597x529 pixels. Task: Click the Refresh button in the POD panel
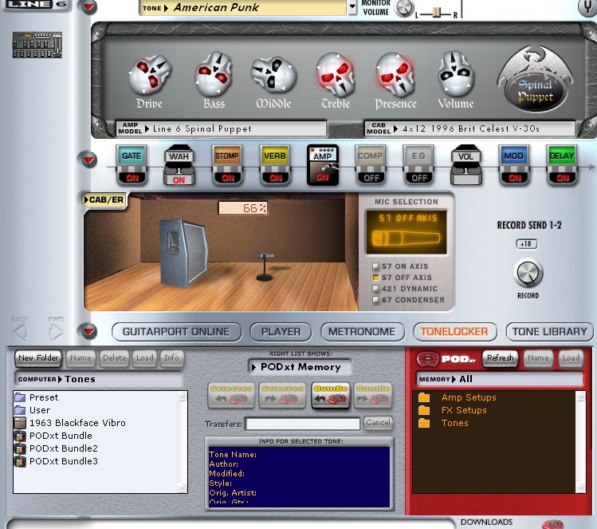point(501,358)
